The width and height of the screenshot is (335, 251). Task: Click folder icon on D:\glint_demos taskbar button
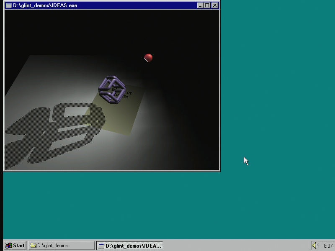point(33,246)
